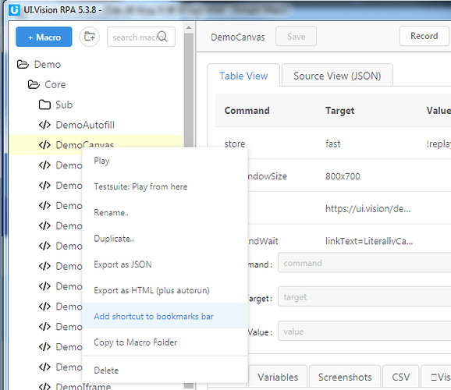This screenshot has width=451, height=390.
Task: Click the Record button
Action: [x=424, y=36]
